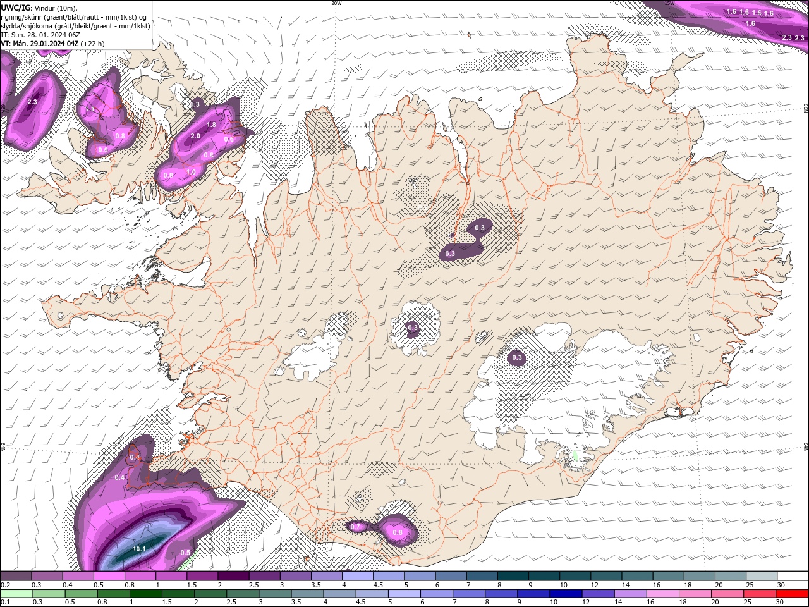
Task: Click the UWC/IG title text
Action: point(15,7)
